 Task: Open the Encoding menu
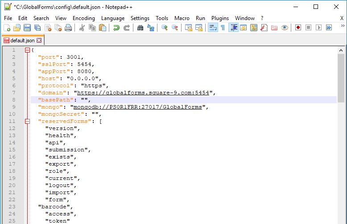(84, 18)
